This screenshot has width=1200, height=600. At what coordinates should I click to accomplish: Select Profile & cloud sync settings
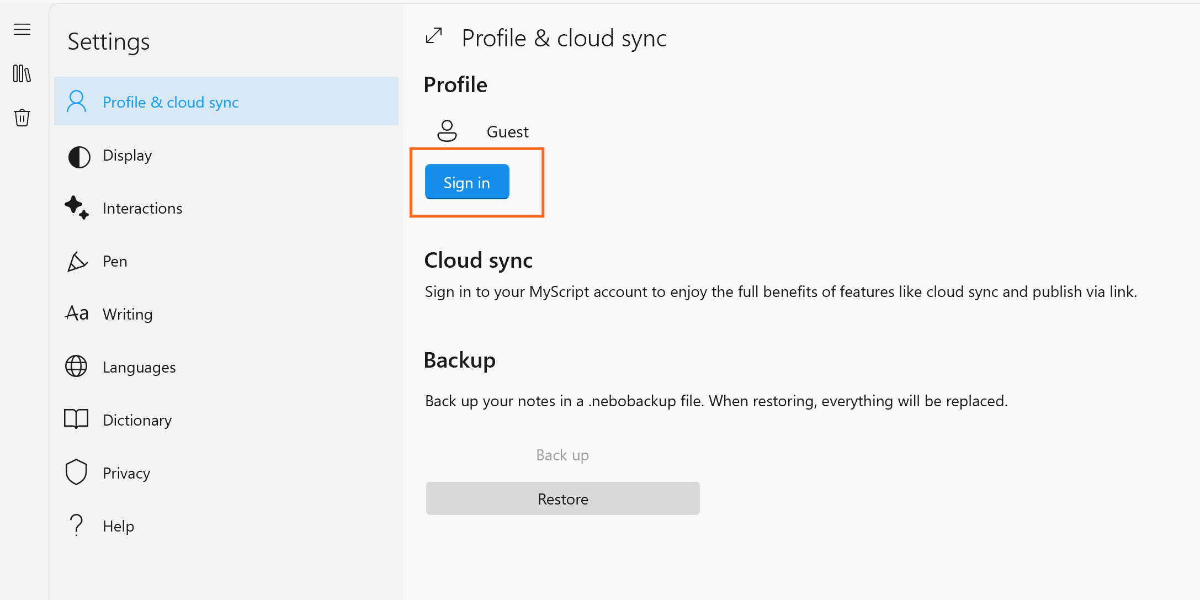(x=171, y=102)
